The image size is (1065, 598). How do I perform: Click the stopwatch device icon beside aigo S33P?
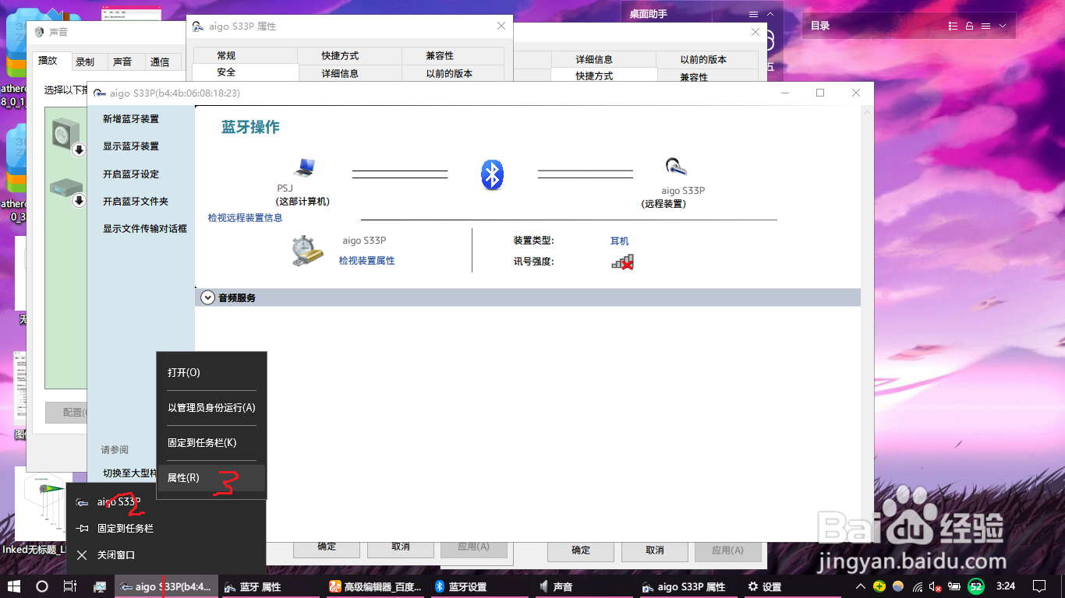click(306, 252)
